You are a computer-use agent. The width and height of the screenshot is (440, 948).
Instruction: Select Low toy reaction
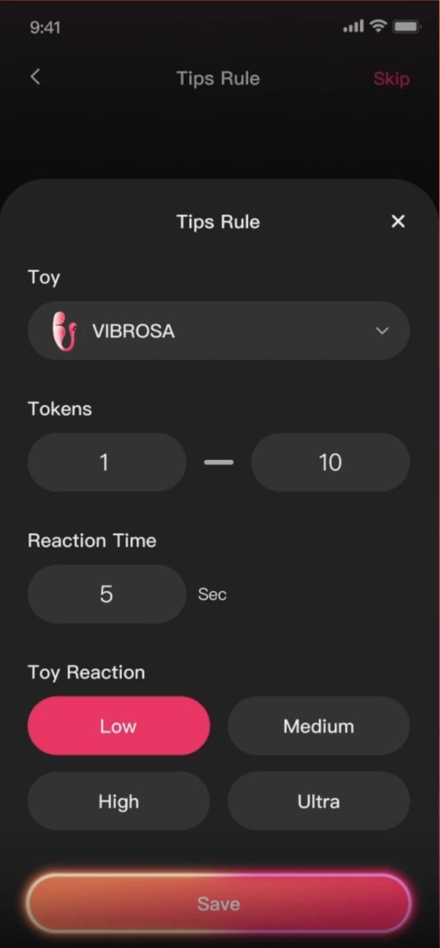click(119, 726)
